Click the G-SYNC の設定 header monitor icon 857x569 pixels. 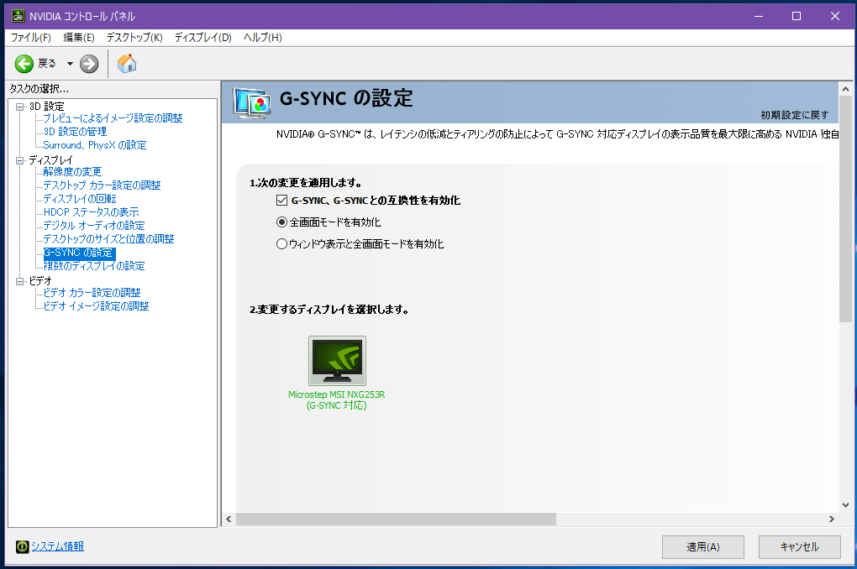coord(251,102)
